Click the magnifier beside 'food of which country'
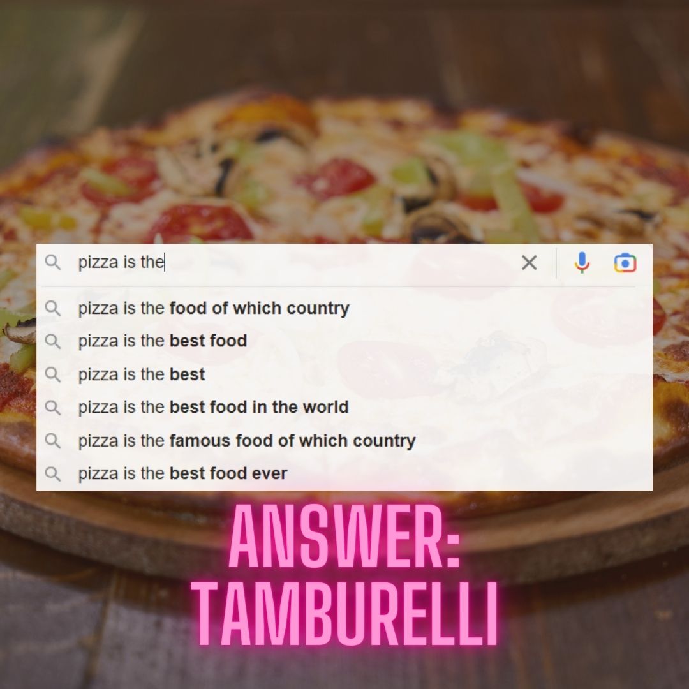The height and width of the screenshot is (689, 689). pyautogui.click(x=53, y=308)
